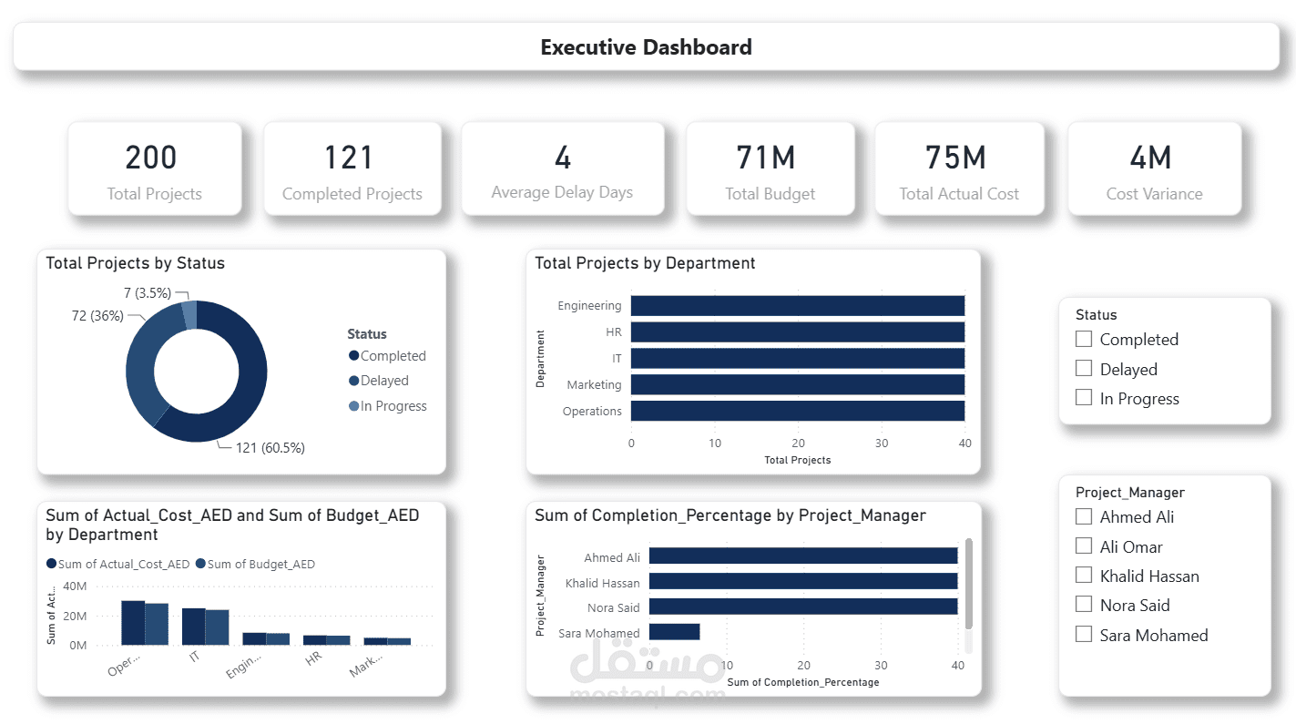Click the Engineering bar in department chart

click(x=797, y=306)
